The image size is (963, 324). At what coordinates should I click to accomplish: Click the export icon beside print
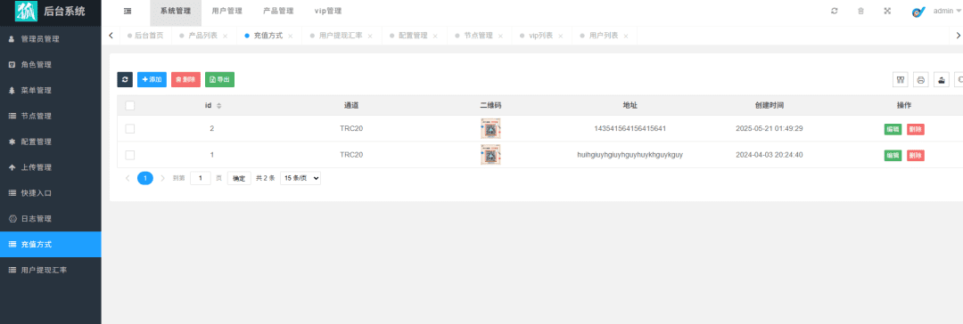tap(942, 80)
